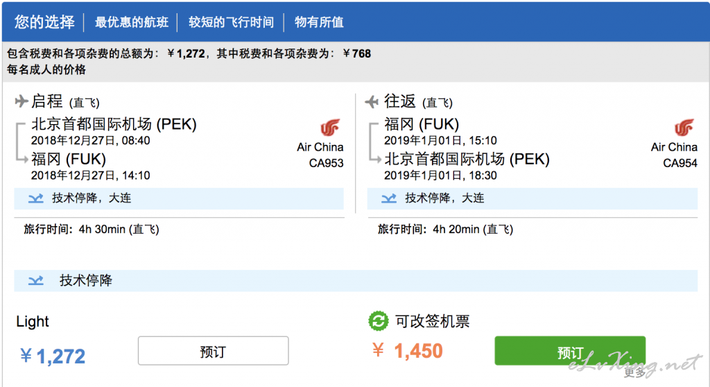Click the outbound 技术停降，大连 notice bar

pyautogui.click(x=179, y=198)
